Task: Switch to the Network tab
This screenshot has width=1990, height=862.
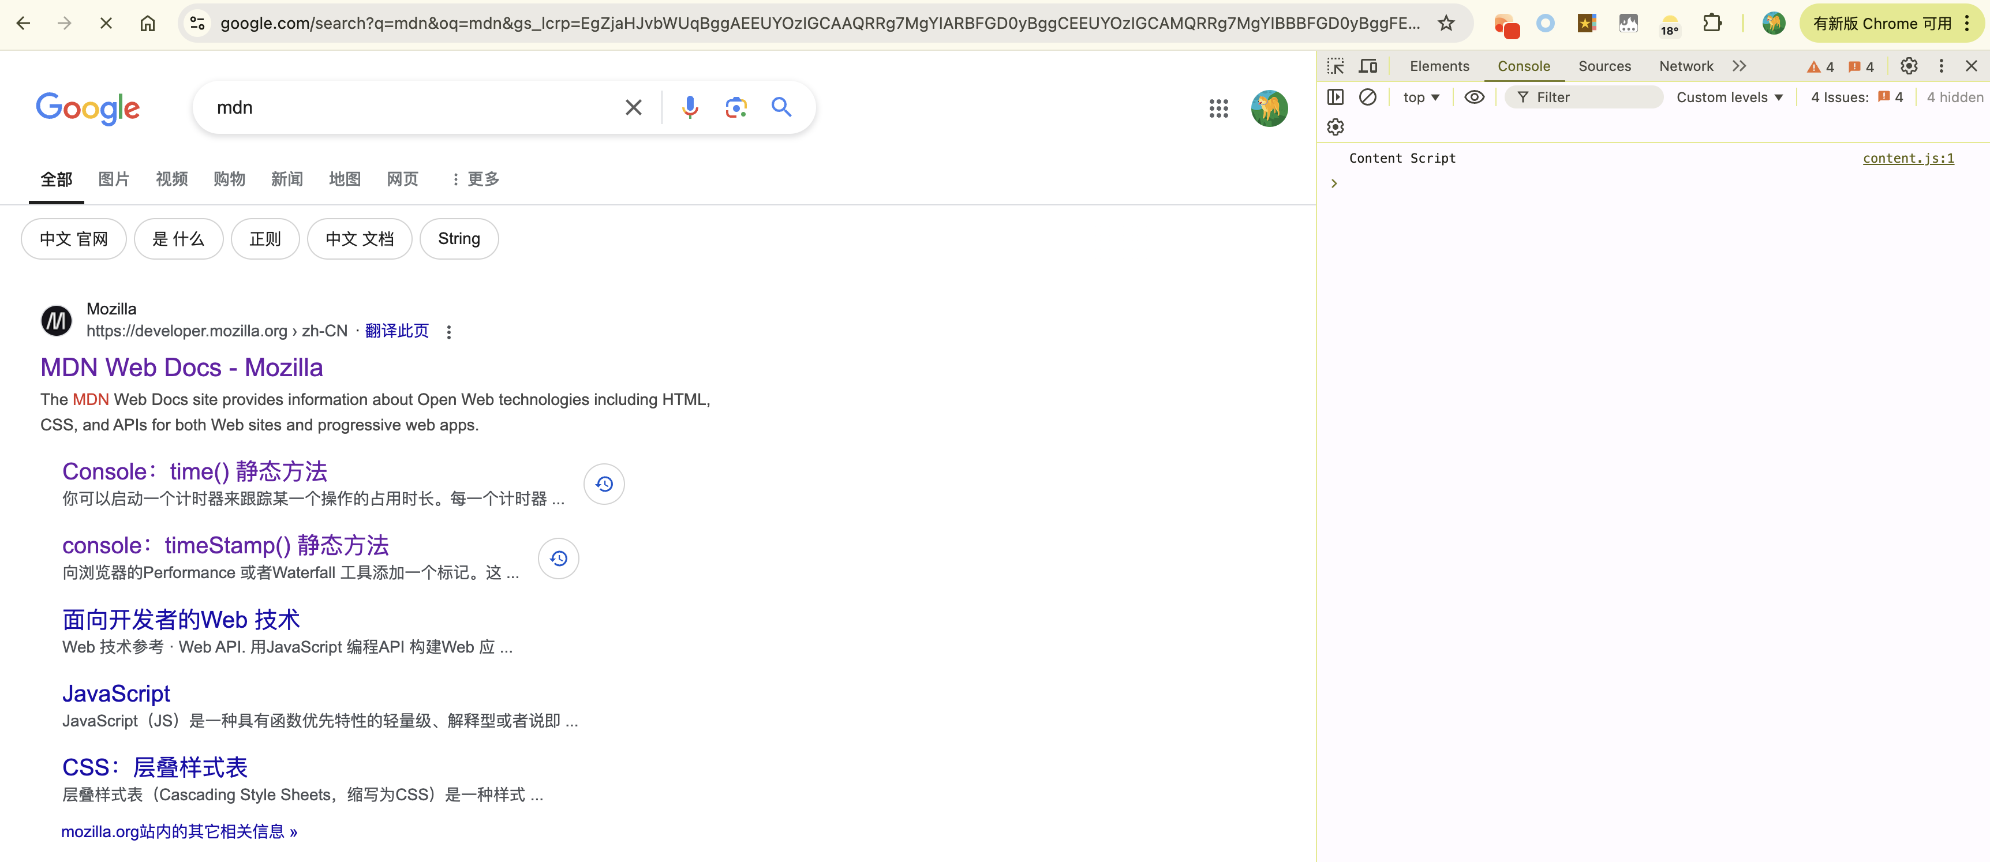Action: 1686,66
